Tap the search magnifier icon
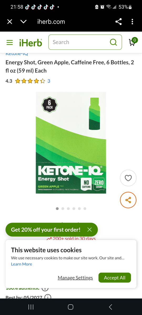 pos(113,42)
